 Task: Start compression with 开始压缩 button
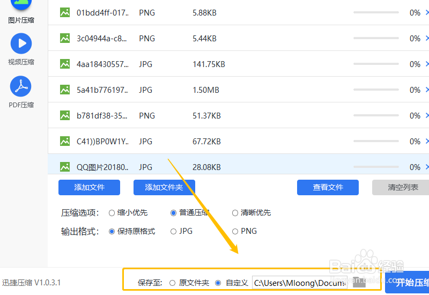click(x=407, y=282)
